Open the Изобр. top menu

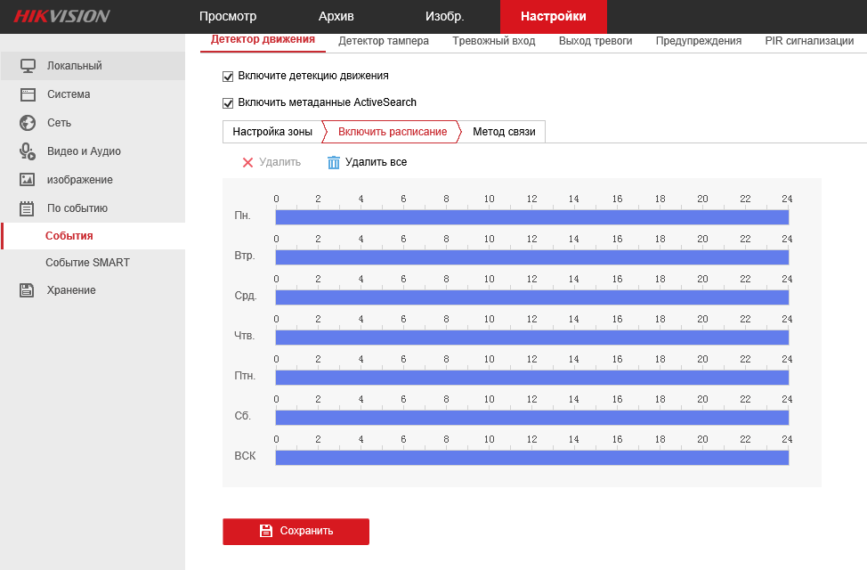(444, 17)
